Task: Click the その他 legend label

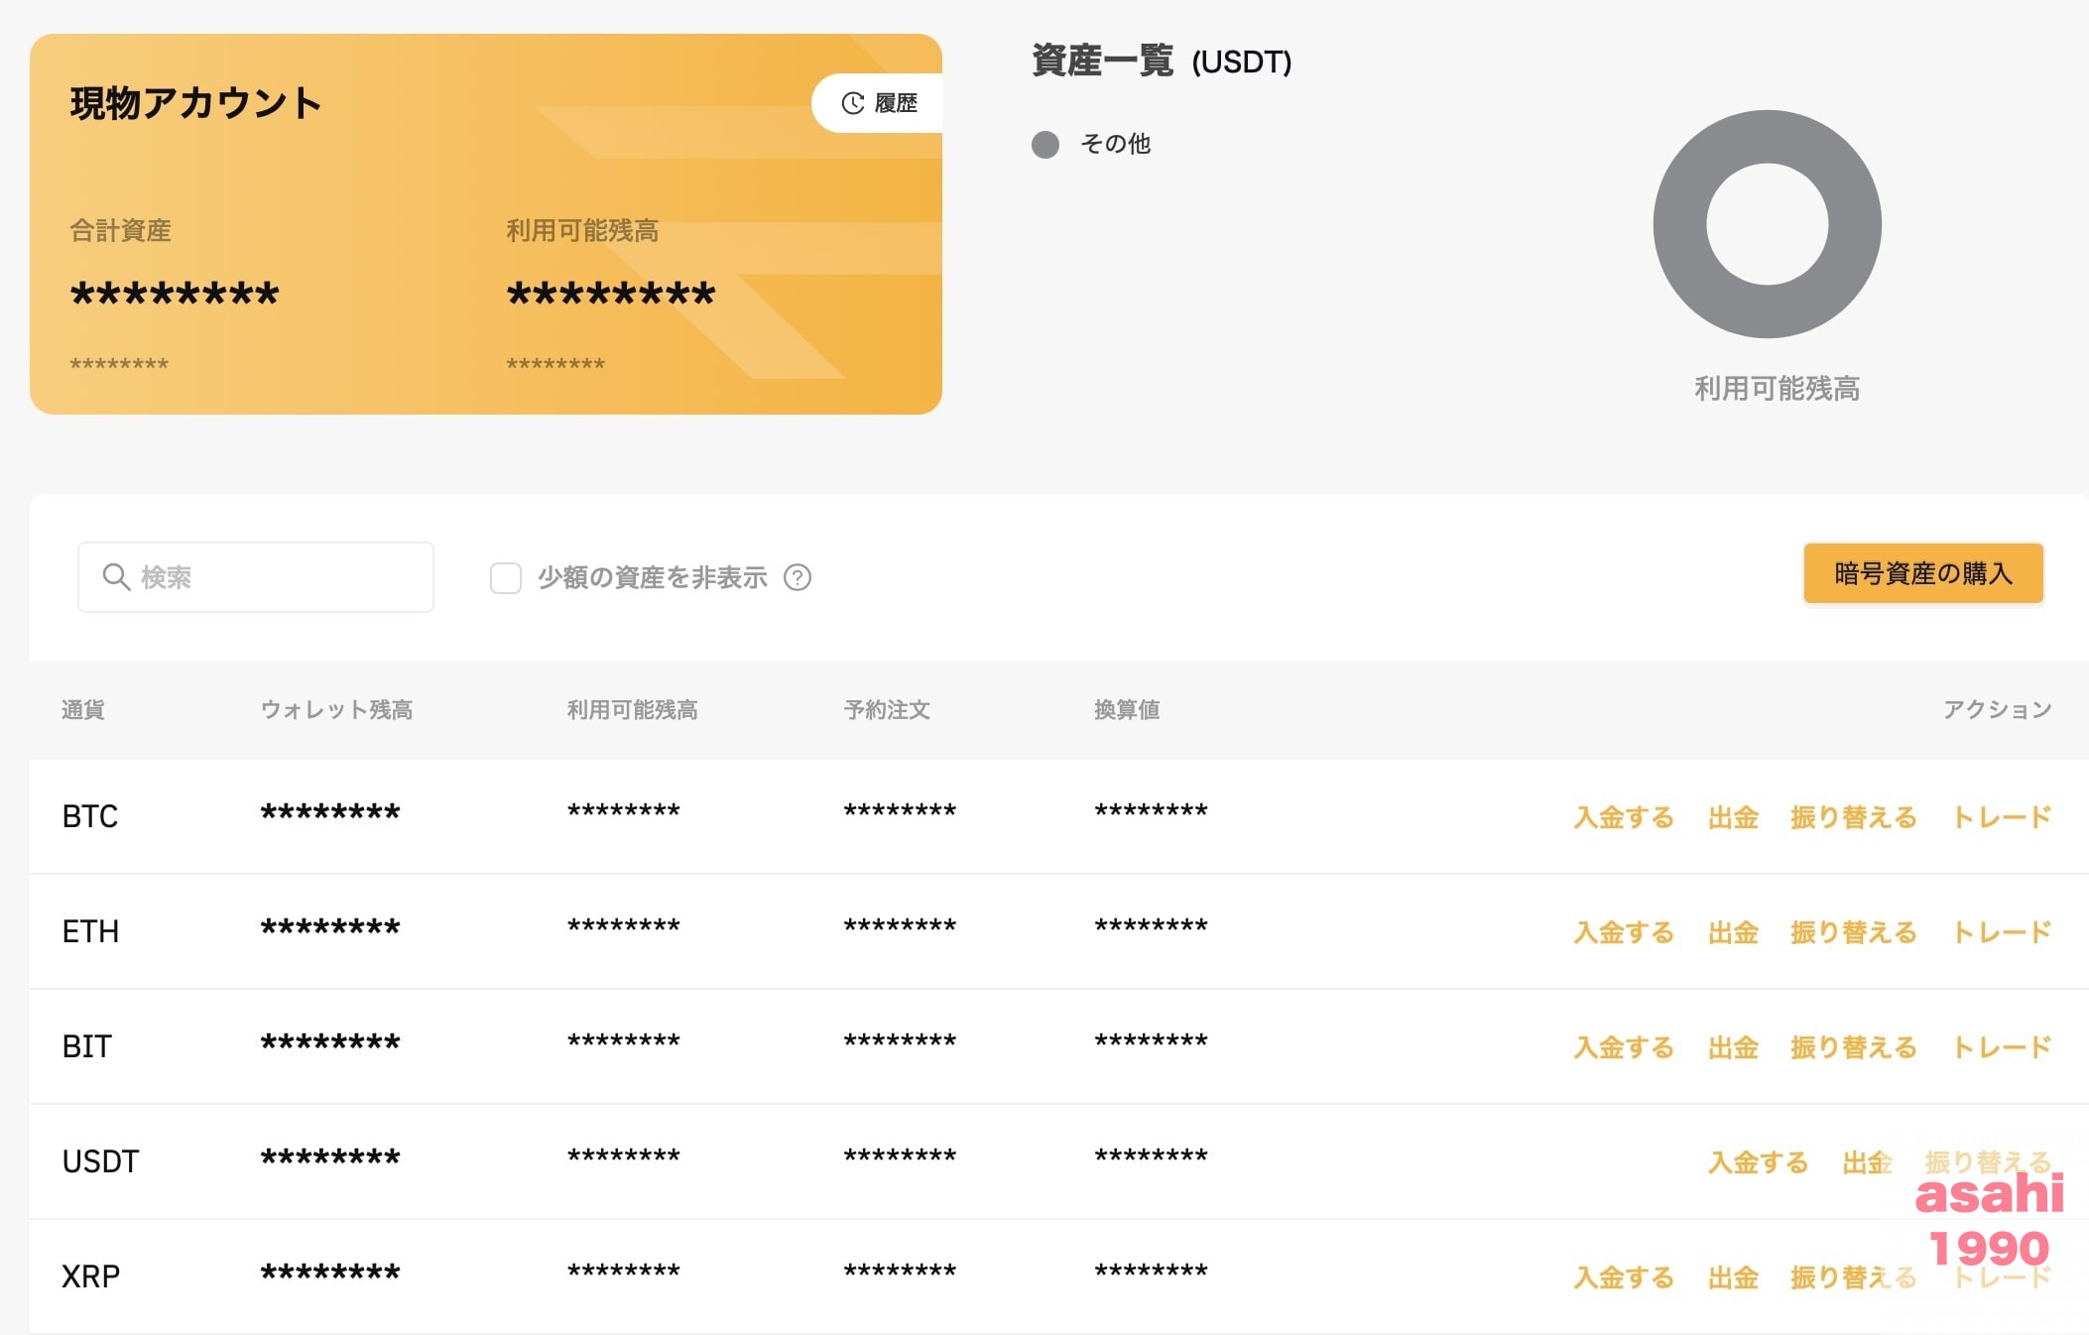Action: [x=1115, y=145]
